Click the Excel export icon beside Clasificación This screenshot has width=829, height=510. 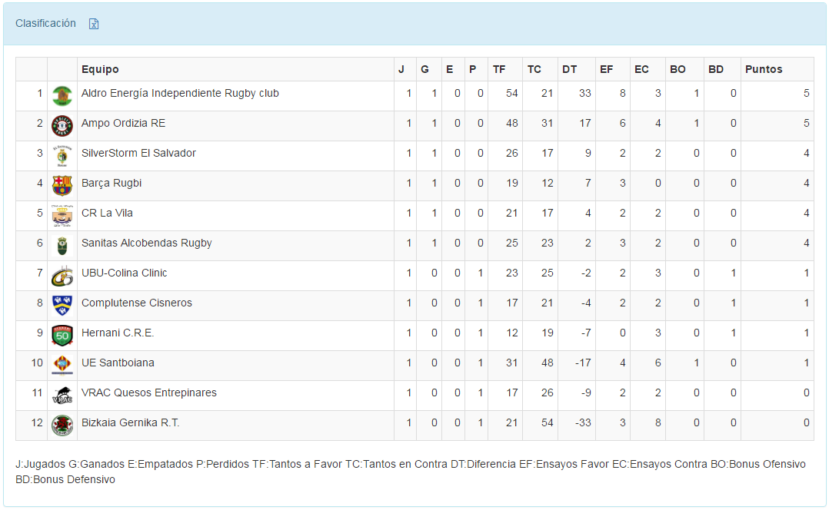pyautogui.click(x=94, y=24)
